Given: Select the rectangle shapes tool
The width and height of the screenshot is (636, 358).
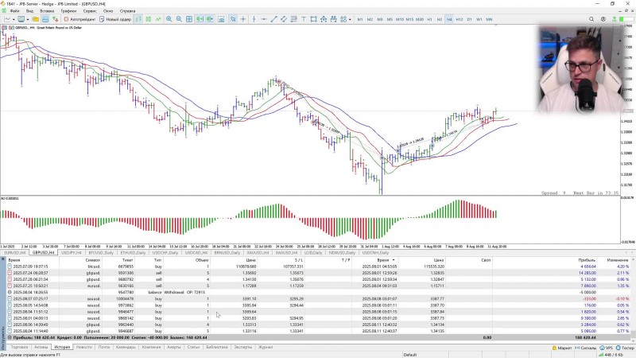Looking at the screenshot, I should 313,19.
